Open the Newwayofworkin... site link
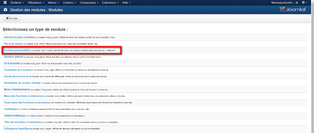The height and width of the screenshot is (133, 314). click(x=284, y=3)
